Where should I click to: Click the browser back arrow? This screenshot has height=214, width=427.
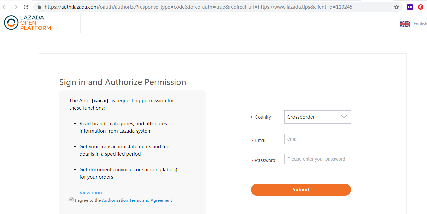click(x=5, y=7)
